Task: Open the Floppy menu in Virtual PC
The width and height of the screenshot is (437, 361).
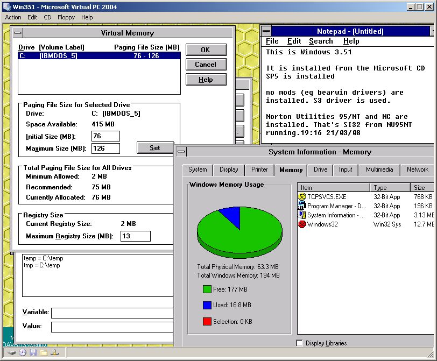Action: [x=66, y=17]
